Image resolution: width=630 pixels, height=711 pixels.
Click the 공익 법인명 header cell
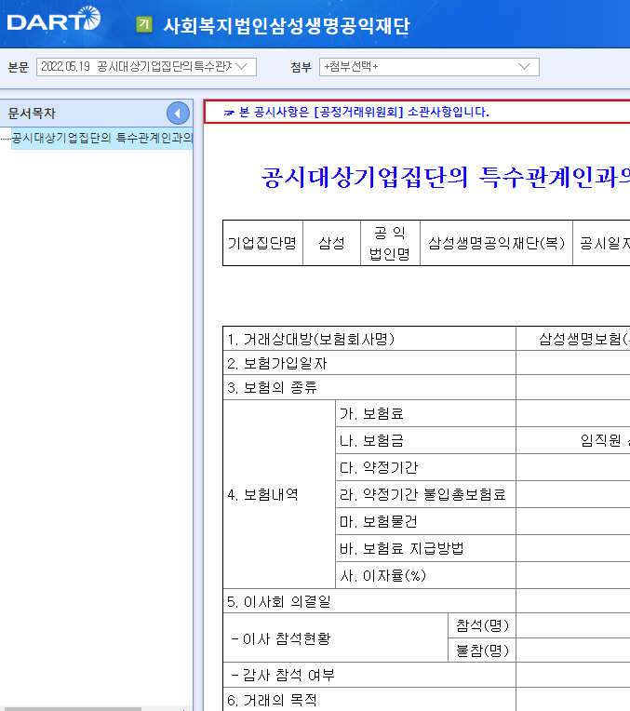390,243
